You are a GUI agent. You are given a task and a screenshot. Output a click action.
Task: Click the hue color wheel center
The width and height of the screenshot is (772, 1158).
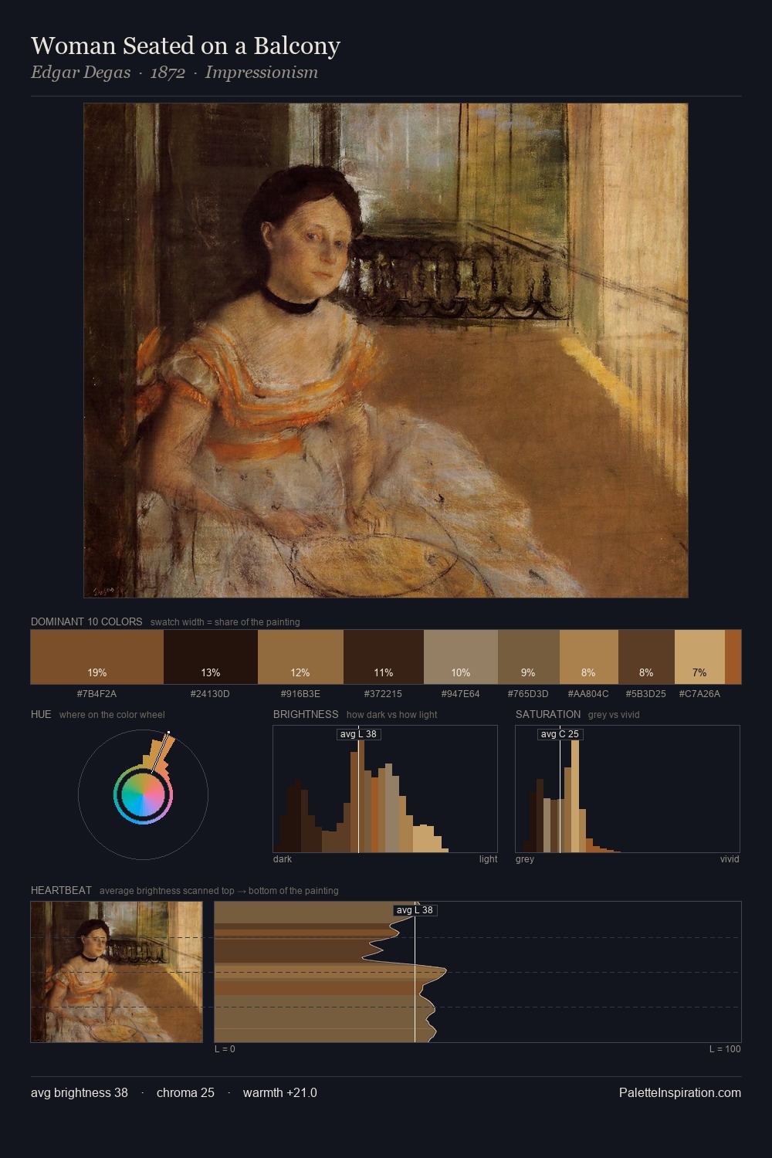143,794
